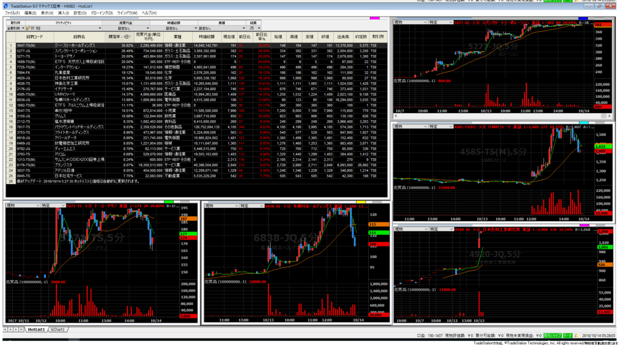Open the 表示(V) menu
Image resolution: width=619 pixels, height=345 pixels.
47,13
